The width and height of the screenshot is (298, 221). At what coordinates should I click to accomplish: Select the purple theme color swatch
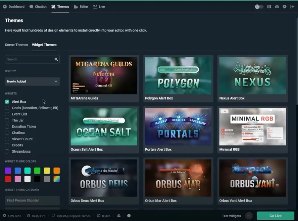tap(8, 170)
